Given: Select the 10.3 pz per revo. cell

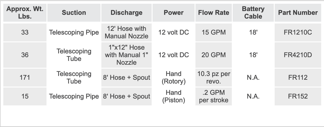Looking at the screenshot, I should click(213, 78).
